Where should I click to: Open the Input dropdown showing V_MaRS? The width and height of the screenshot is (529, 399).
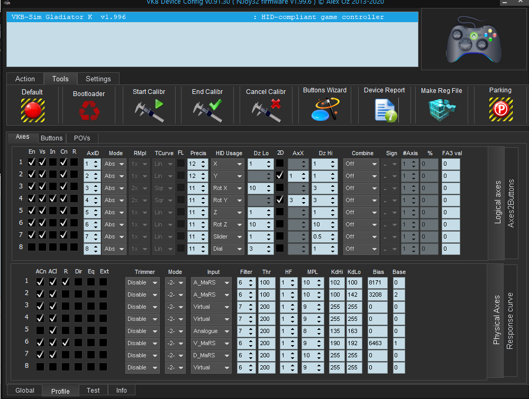[211, 344]
